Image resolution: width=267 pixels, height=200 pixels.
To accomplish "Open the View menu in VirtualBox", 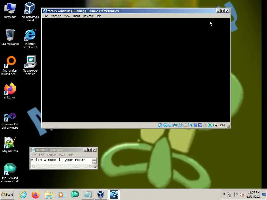I will pyautogui.click(x=67, y=16).
